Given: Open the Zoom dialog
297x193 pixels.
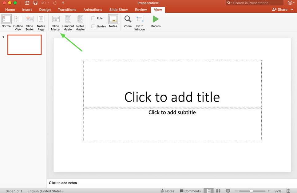Looking at the screenshot, I should pos(128,22).
